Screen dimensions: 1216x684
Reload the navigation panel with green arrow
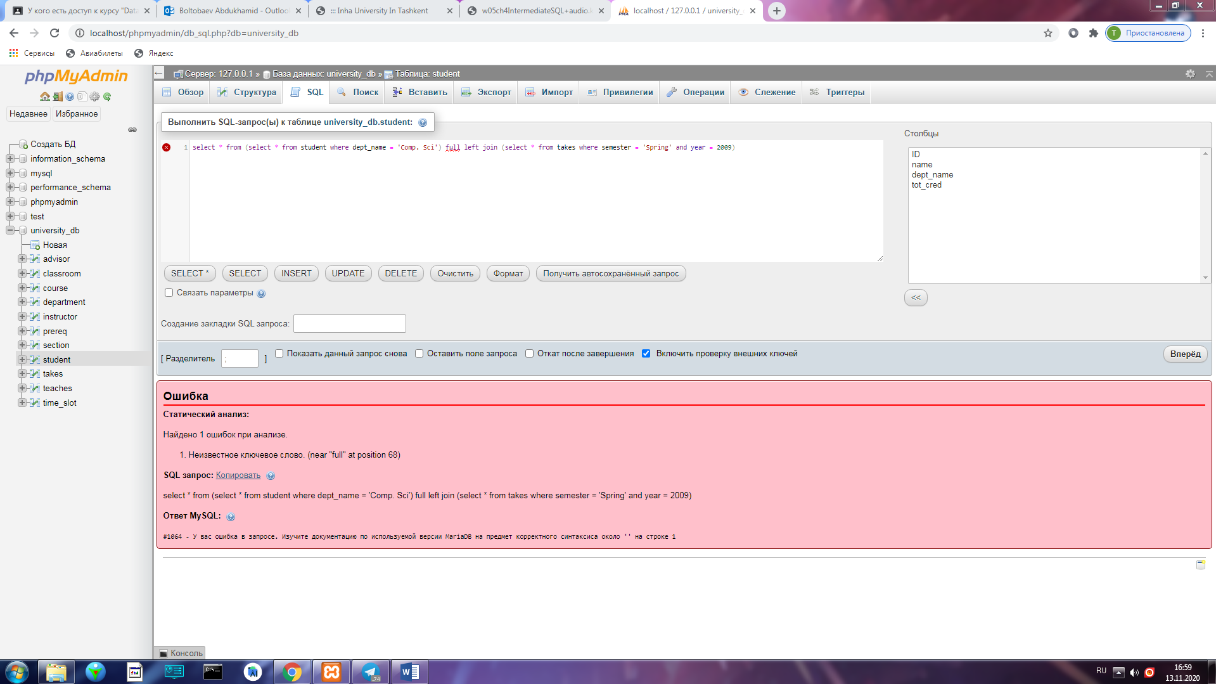107,97
